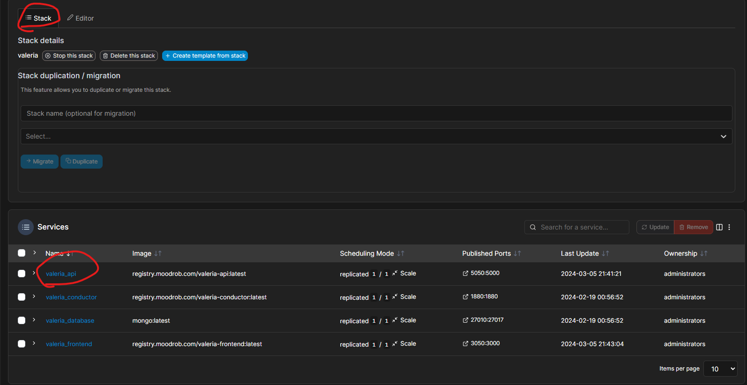The image size is (747, 385).
Task: Click registry.moodrob.com/valeria-api:latest image text
Action: tap(189, 274)
